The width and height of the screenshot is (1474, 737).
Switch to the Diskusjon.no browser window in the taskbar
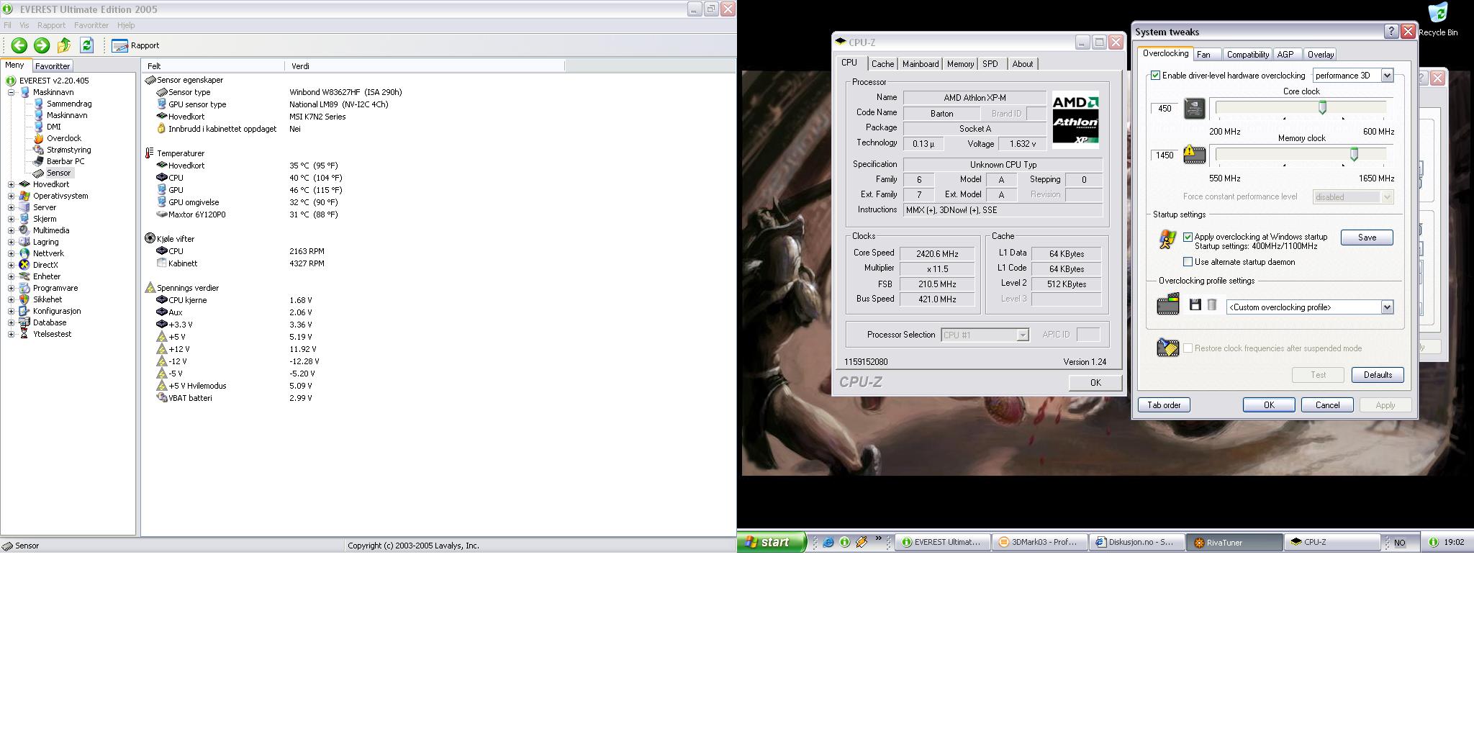pos(1136,543)
